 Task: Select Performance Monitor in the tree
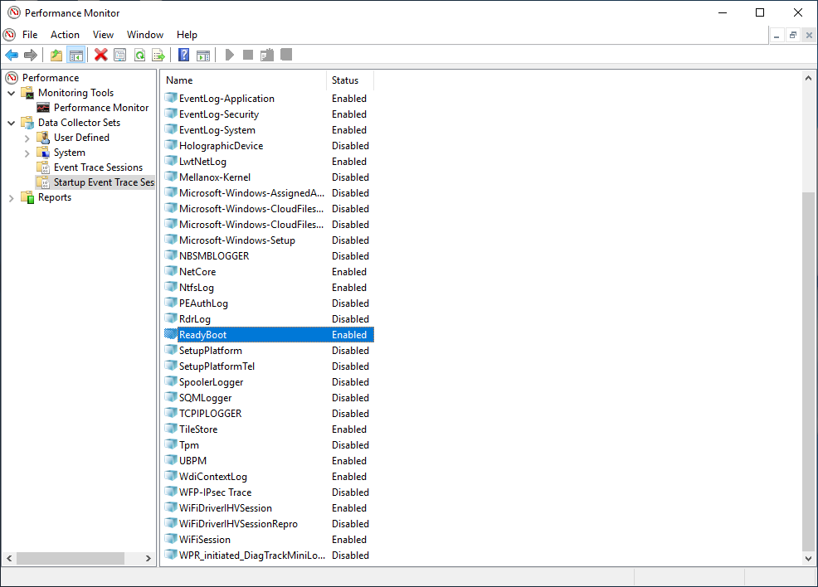coord(101,108)
